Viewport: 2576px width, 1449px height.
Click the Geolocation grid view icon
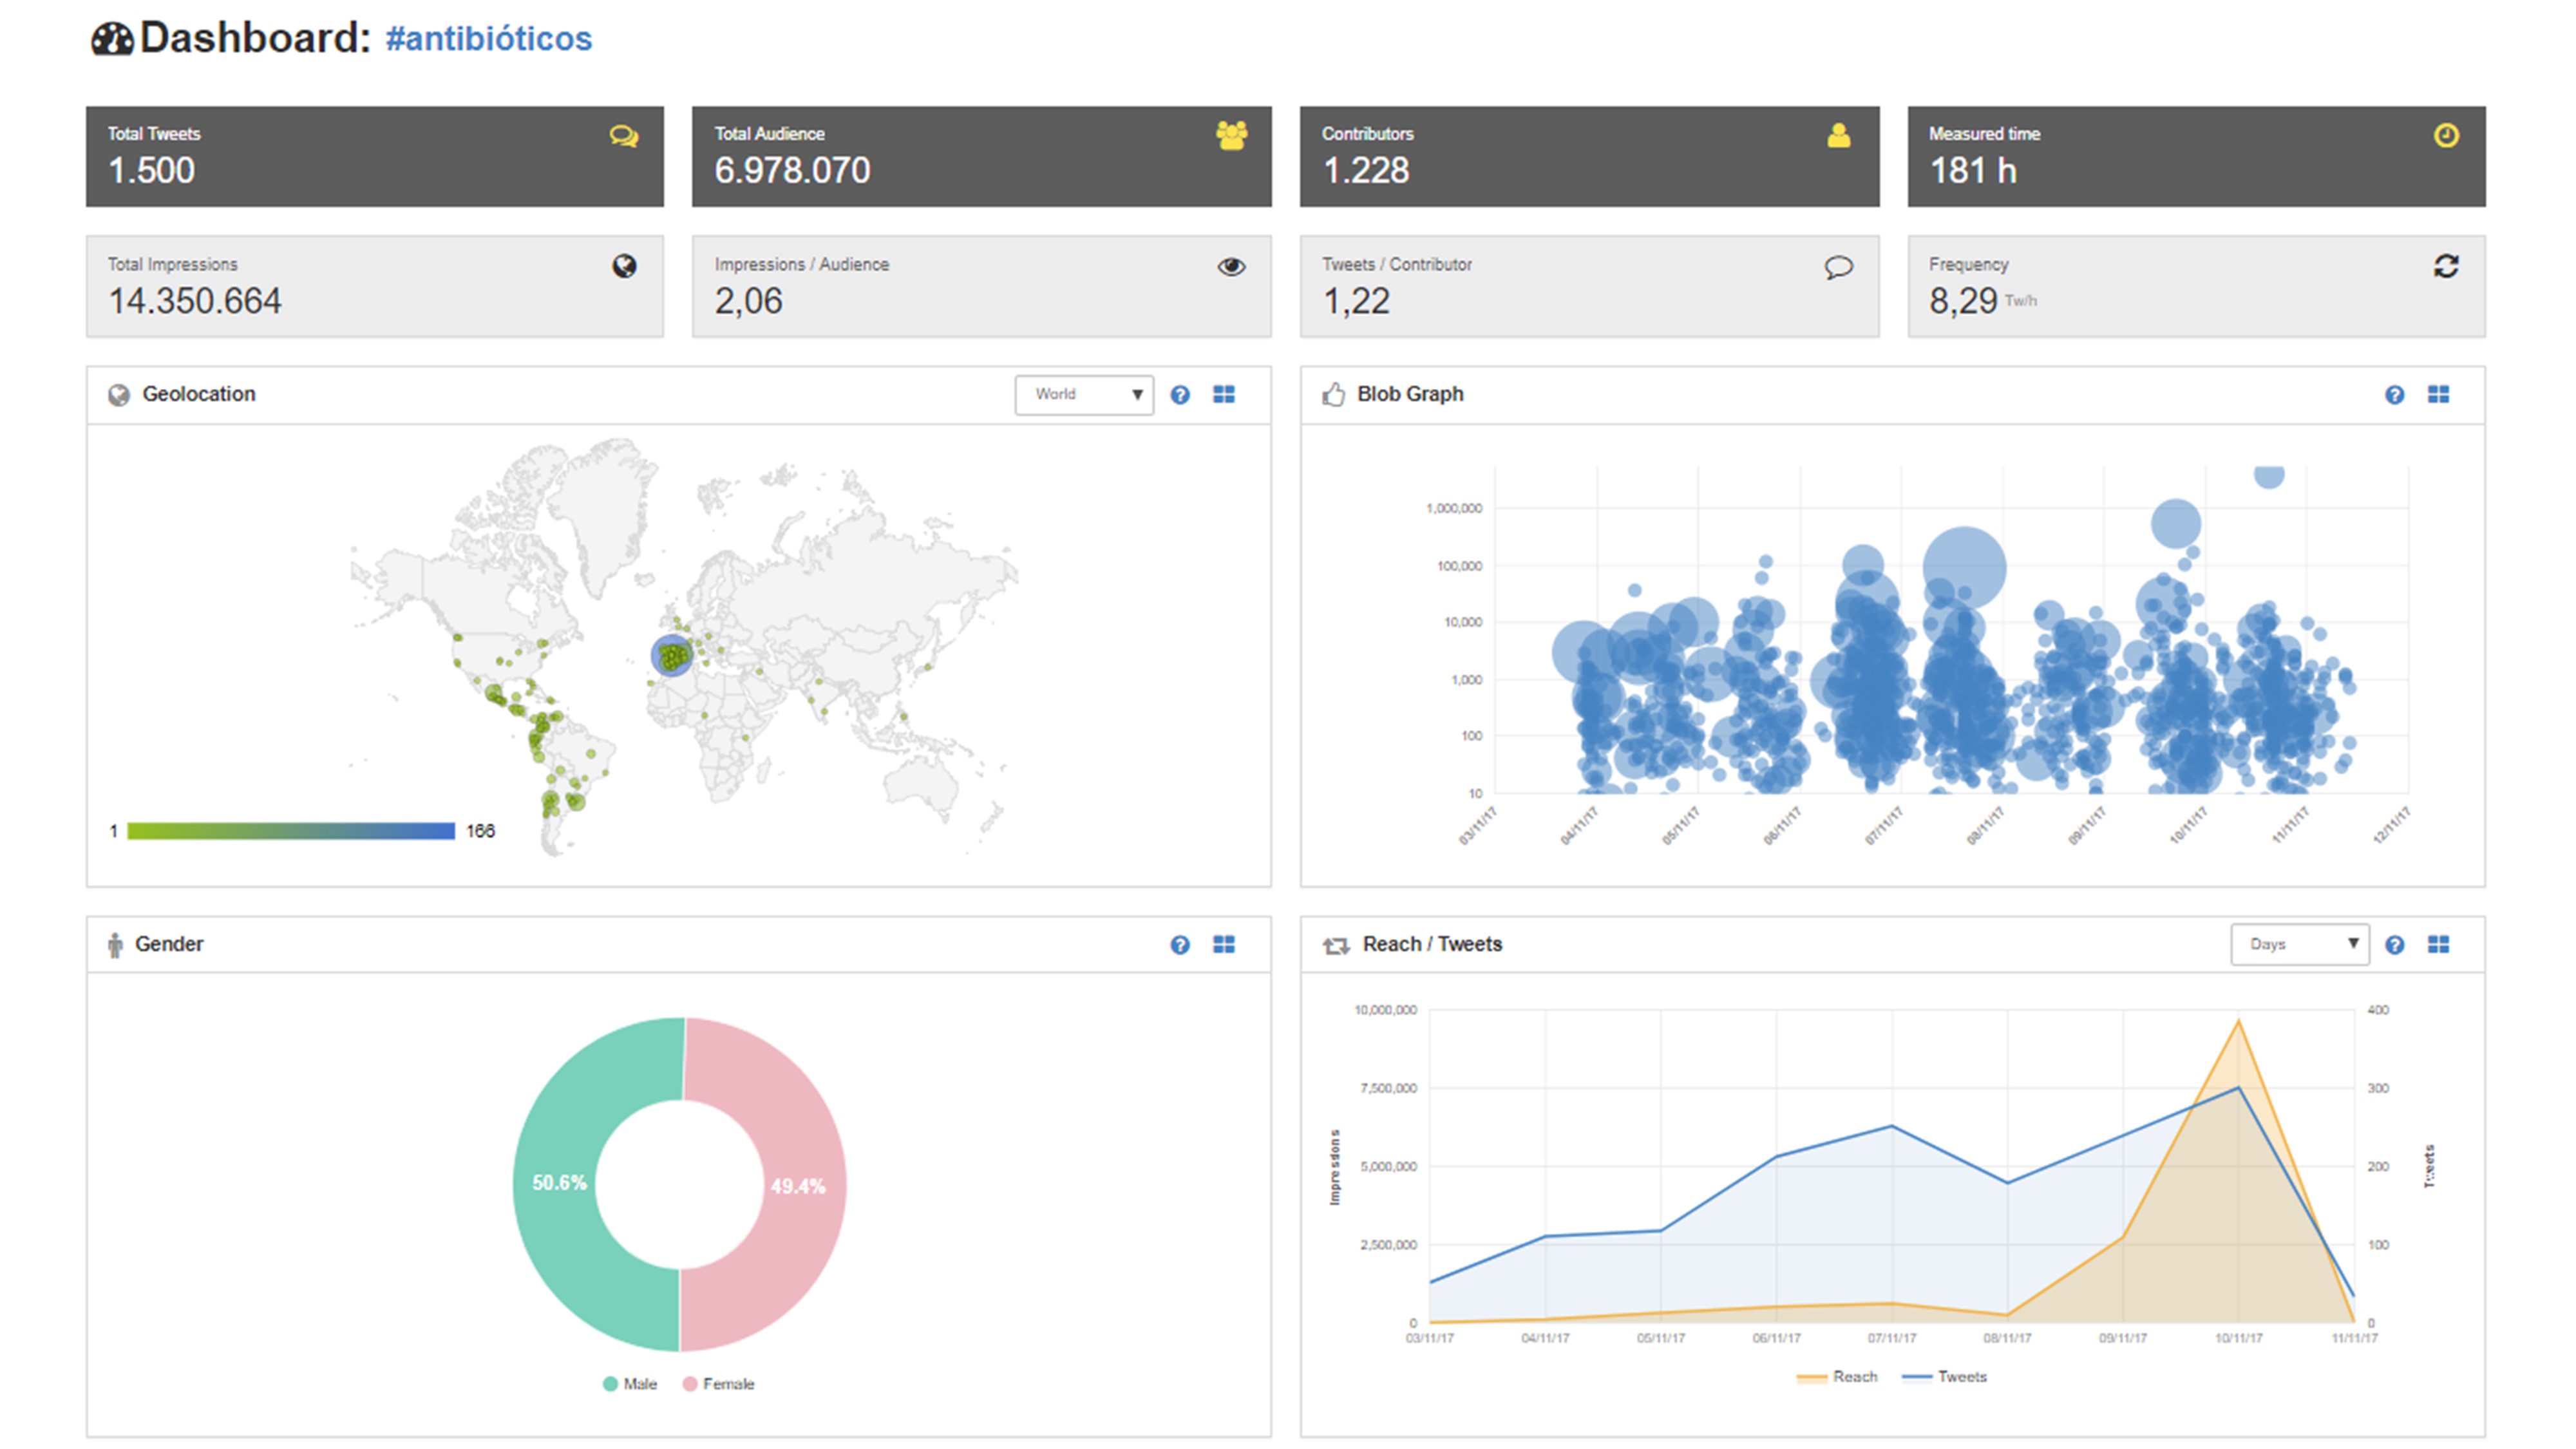(1224, 395)
